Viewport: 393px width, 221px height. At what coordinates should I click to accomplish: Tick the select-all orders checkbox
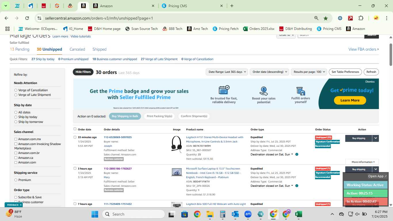click(x=75, y=129)
